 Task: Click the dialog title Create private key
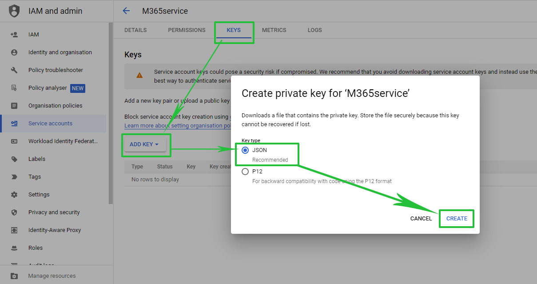pos(325,93)
